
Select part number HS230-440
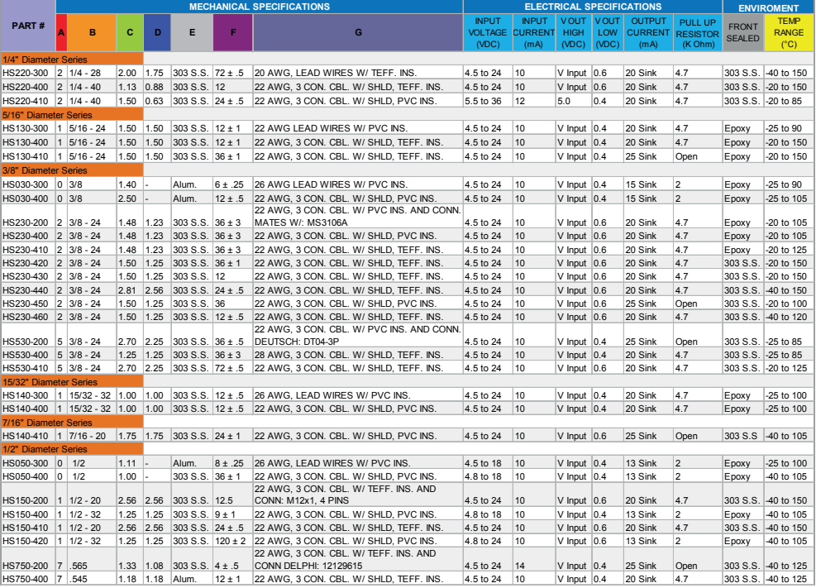(x=26, y=290)
